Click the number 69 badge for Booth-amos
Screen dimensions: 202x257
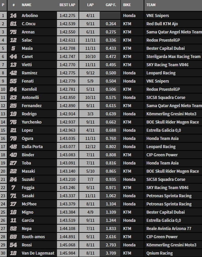(x=13, y=237)
